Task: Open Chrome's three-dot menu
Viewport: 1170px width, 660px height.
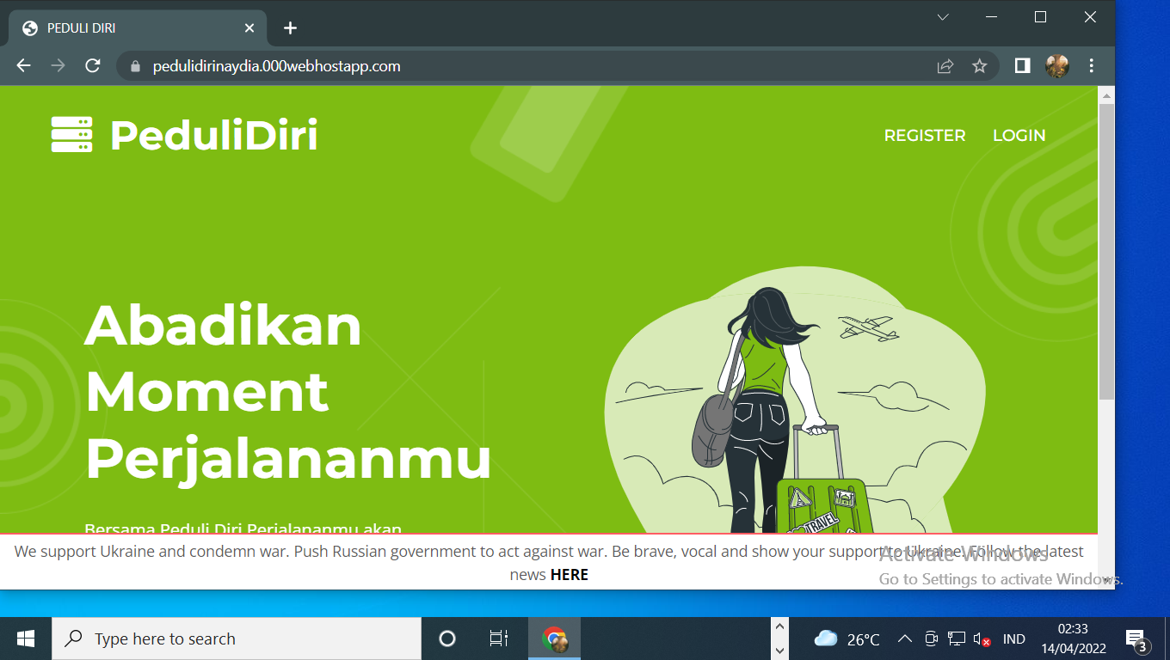Action: tap(1091, 66)
